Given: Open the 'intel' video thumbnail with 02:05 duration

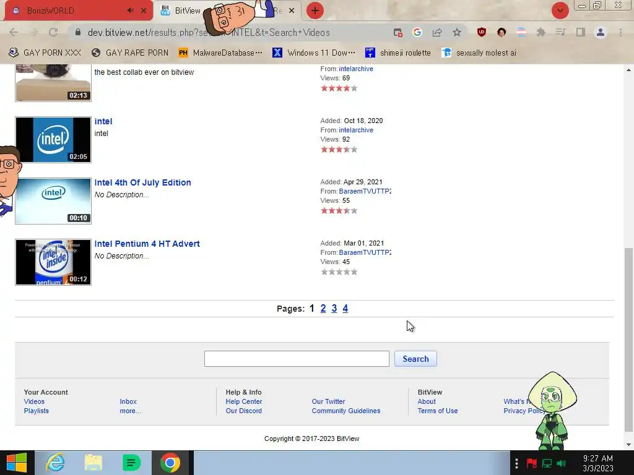Looking at the screenshot, I should point(53,140).
